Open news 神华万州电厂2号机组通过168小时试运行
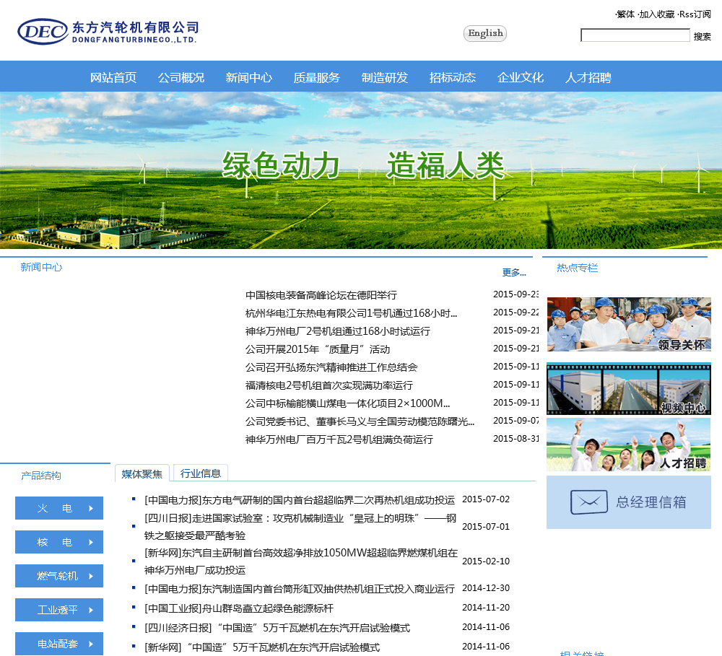 coord(337,331)
